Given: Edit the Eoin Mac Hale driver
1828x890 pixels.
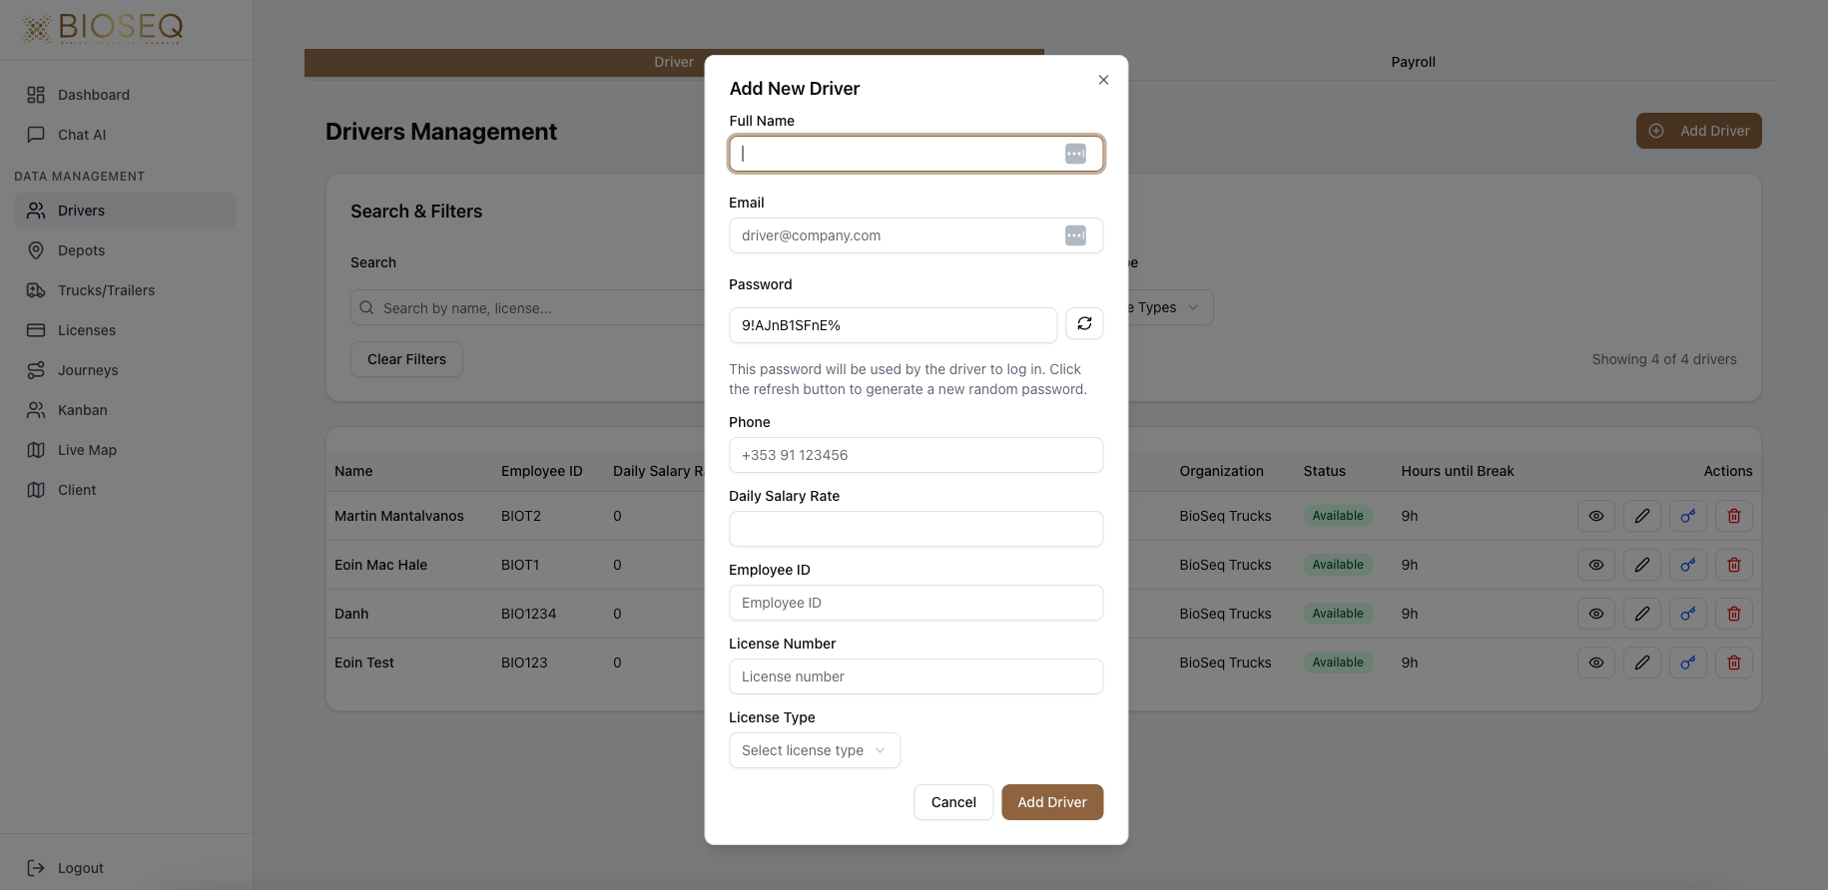Looking at the screenshot, I should (x=1641, y=565).
